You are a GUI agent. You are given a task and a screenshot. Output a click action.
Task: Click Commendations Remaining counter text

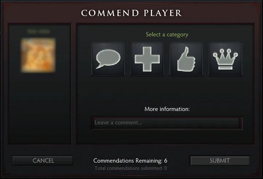tap(130, 160)
